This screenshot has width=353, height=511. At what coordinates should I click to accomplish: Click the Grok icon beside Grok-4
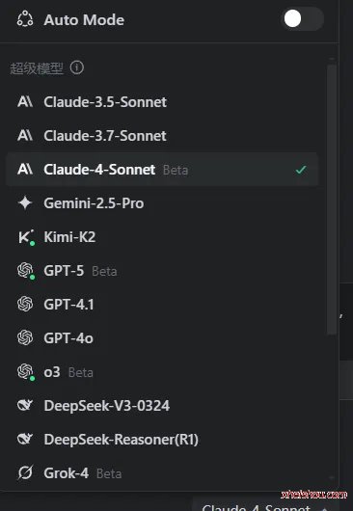point(25,472)
